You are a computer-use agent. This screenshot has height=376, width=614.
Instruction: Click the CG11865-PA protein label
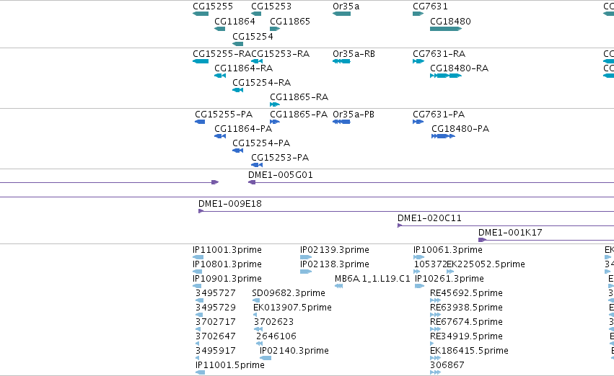coord(299,115)
